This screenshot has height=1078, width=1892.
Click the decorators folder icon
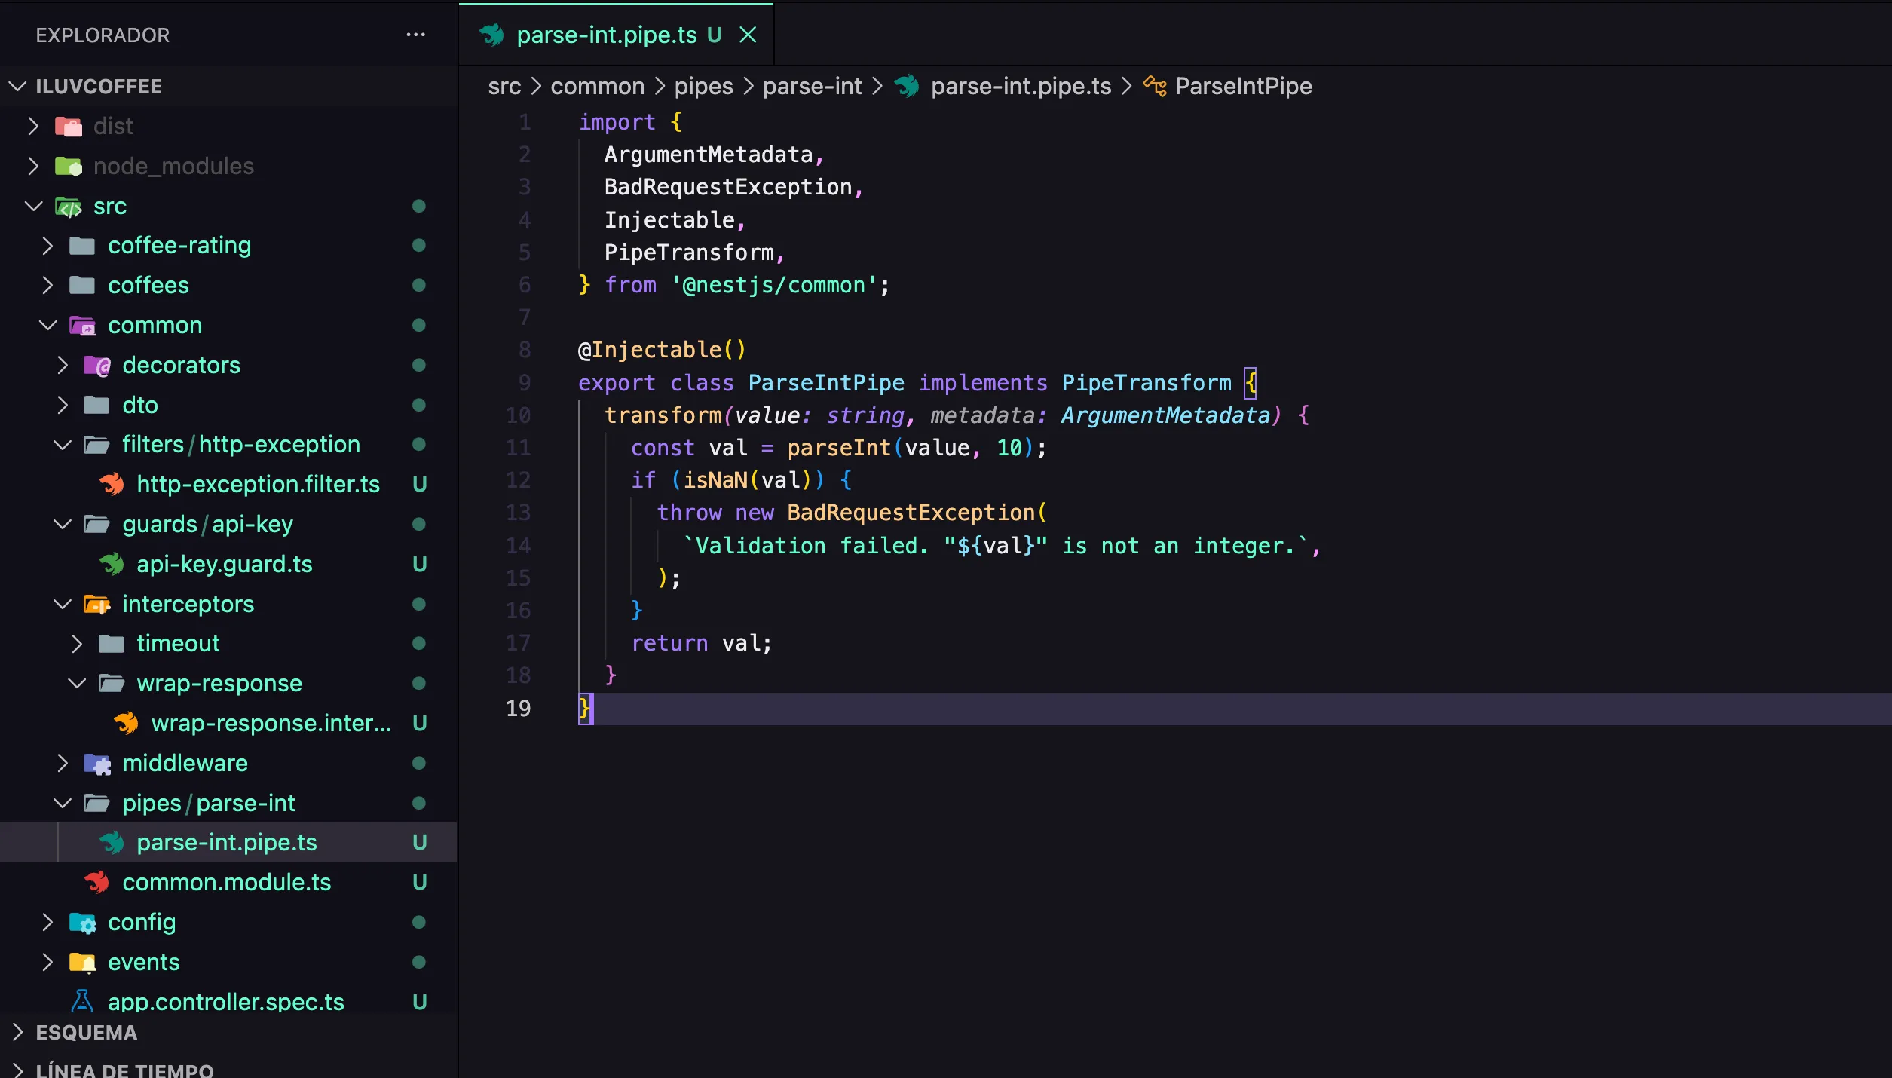click(97, 366)
